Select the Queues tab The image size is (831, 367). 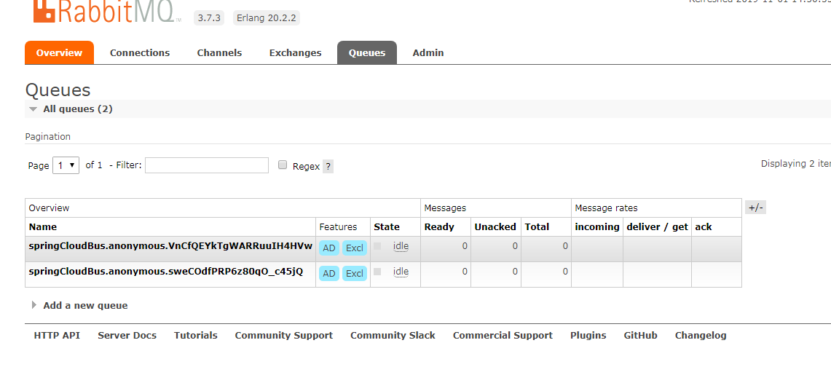coord(367,53)
